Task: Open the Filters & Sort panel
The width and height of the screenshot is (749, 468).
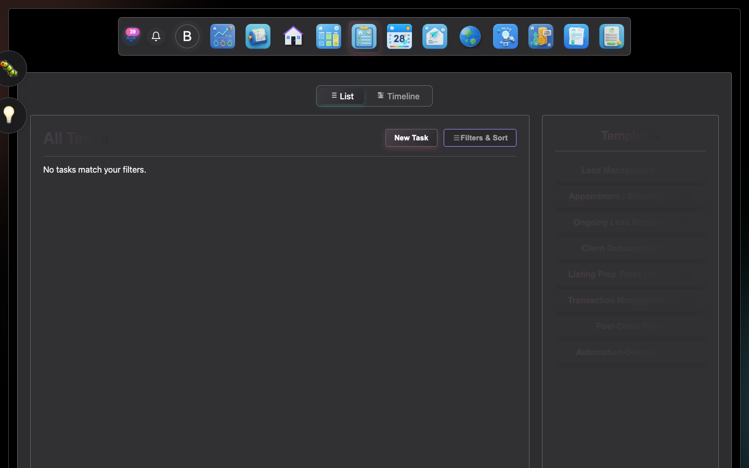Action: 480,138
